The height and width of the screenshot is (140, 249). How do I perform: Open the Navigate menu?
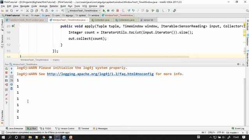point(25,6)
